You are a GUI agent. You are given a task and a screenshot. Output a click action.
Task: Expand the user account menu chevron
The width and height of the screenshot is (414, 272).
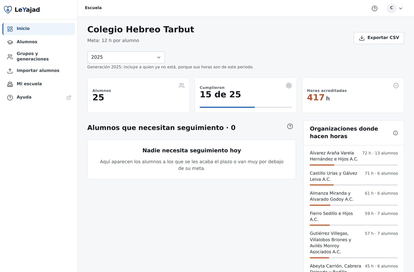point(401,9)
